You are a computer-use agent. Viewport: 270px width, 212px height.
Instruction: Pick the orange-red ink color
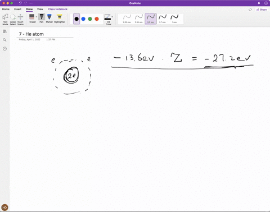[x=97, y=19]
